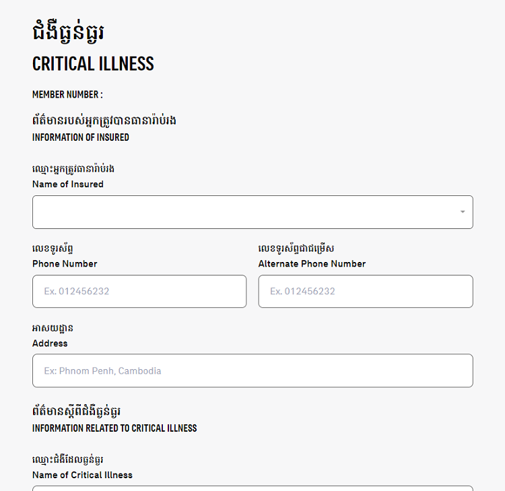The height and width of the screenshot is (491, 505).
Task: Click the "Address" English label
Action: click(x=50, y=343)
